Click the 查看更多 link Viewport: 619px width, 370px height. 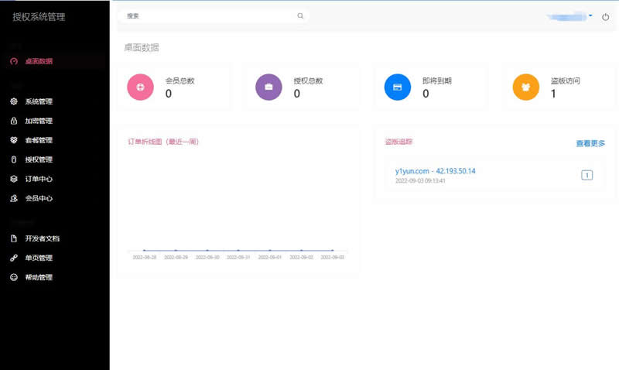pyautogui.click(x=590, y=144)
